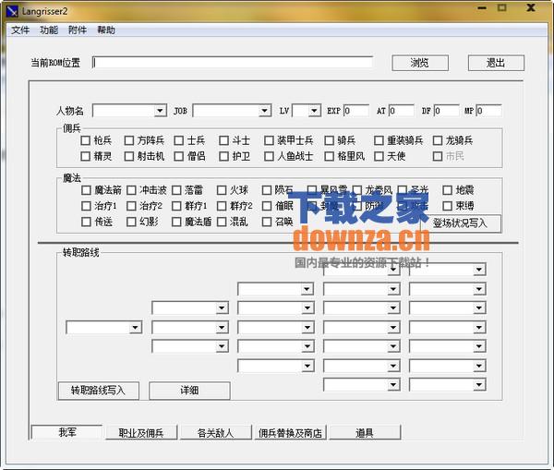
Task: Check the 落雷 checkbox
Action: (176, 190)
